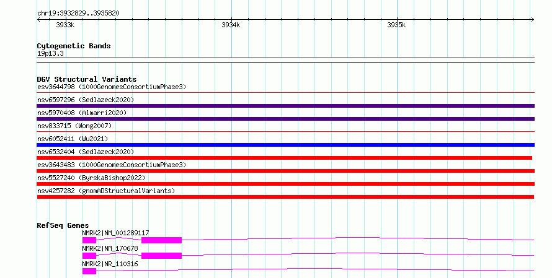Click the RefSeq Genes track title
Viewport: 552px width, 278px height.
click(63, 225)
